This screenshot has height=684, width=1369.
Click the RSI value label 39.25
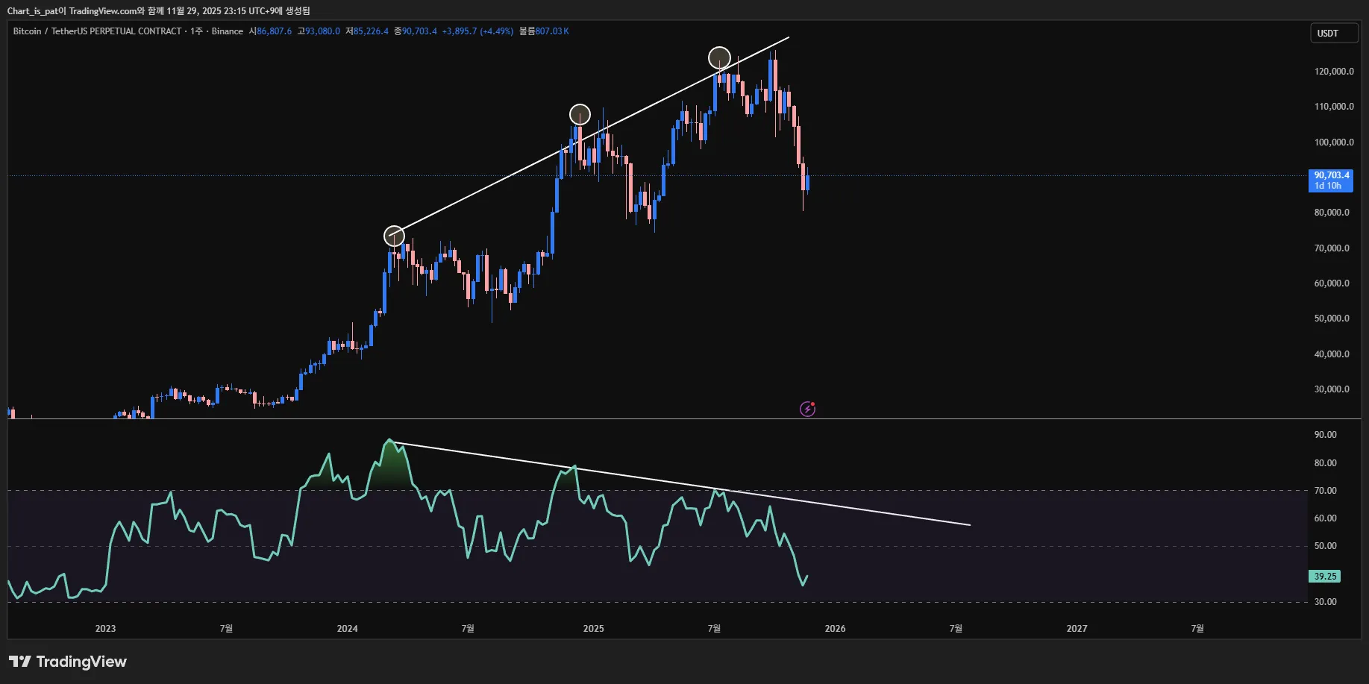point(1324,577)
